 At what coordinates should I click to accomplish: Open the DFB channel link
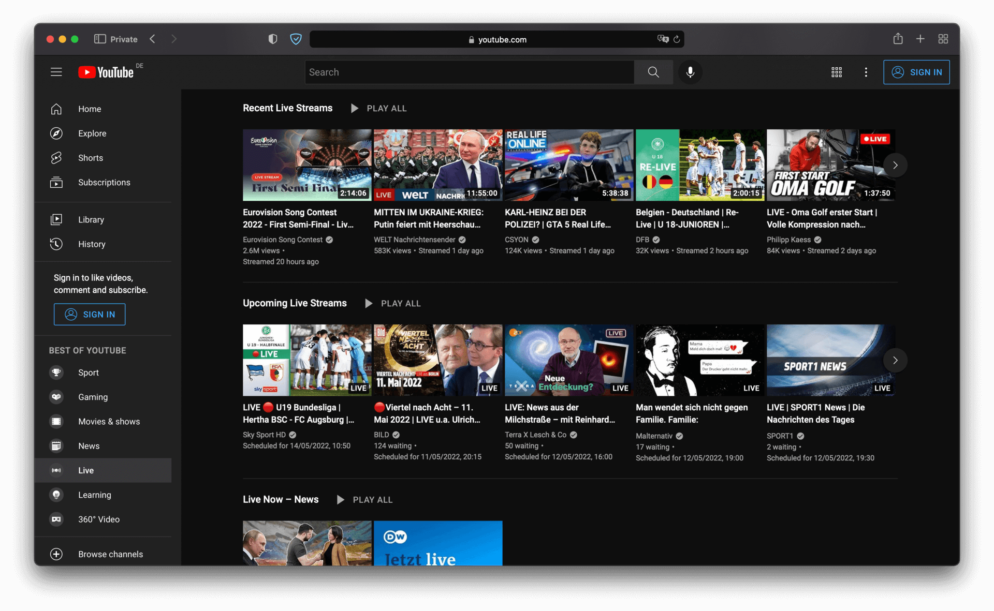tap(642, 240)
